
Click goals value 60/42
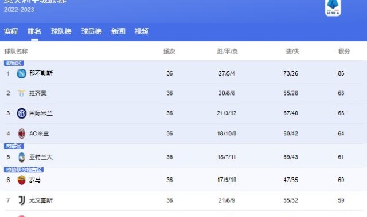(x=291, y=133)
